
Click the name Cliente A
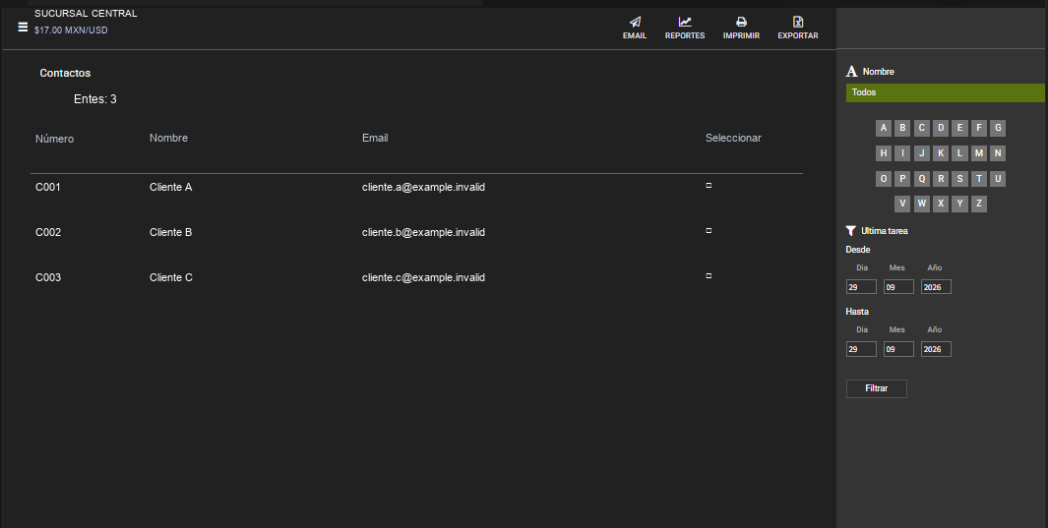click(170, 187)
